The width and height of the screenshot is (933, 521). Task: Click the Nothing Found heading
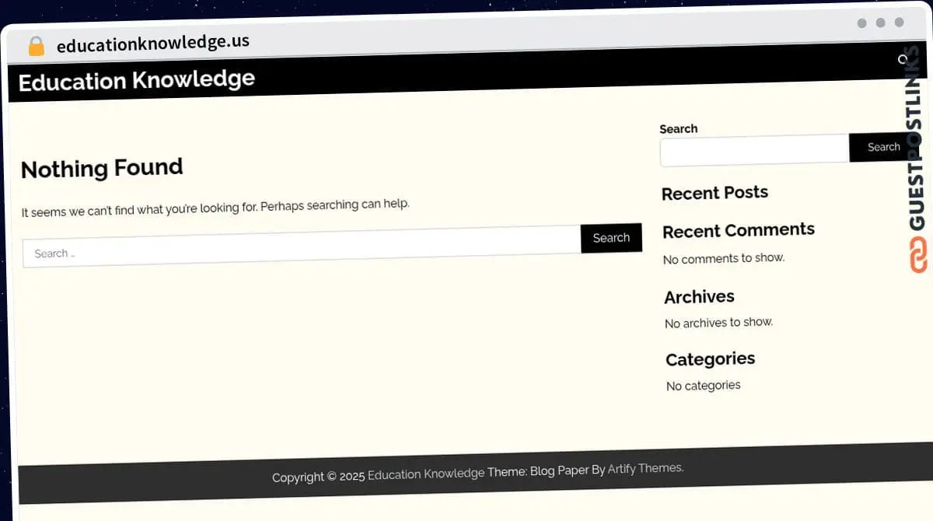point(102,168)
